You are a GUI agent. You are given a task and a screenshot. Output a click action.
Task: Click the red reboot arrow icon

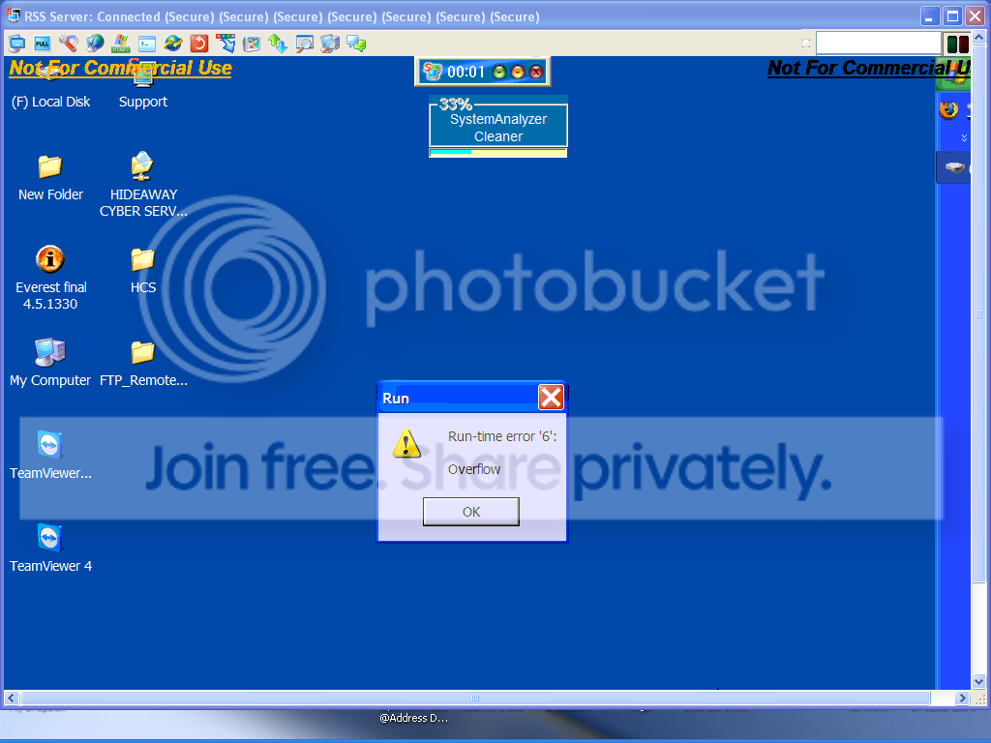pos(199,44)
